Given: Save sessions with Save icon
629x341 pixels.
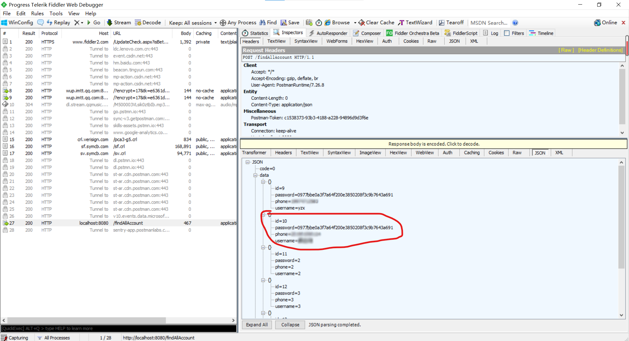Looking at the screenshot, I should click(290, 23).
